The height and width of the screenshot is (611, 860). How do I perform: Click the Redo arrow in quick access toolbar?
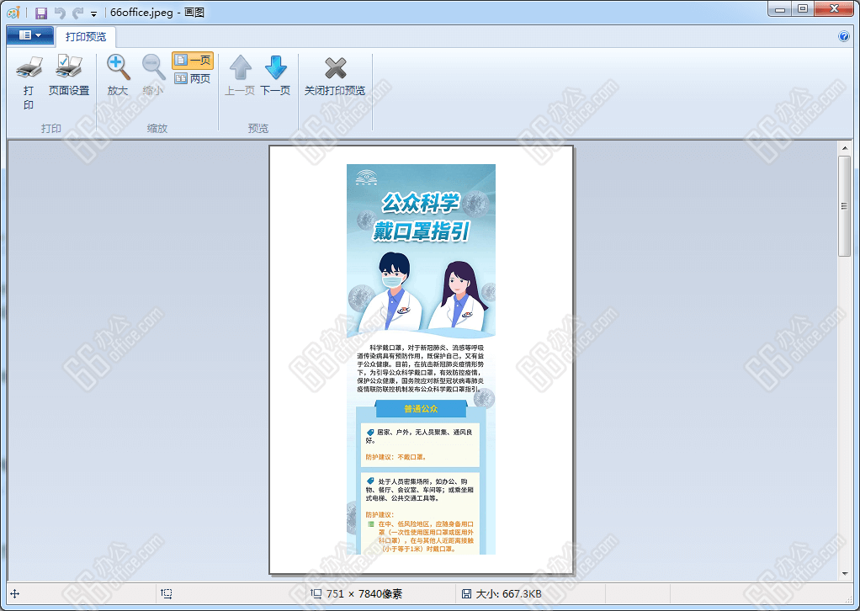(77, 13)
